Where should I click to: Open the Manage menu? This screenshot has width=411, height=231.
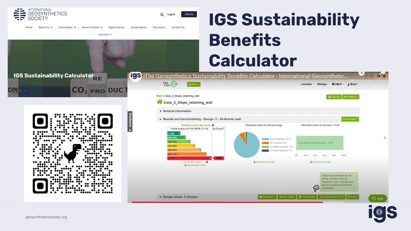(323, 84)
